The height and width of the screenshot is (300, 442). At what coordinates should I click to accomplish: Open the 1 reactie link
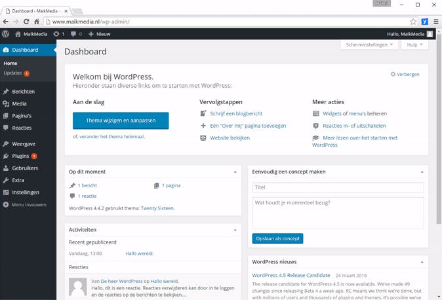(87, 196)
